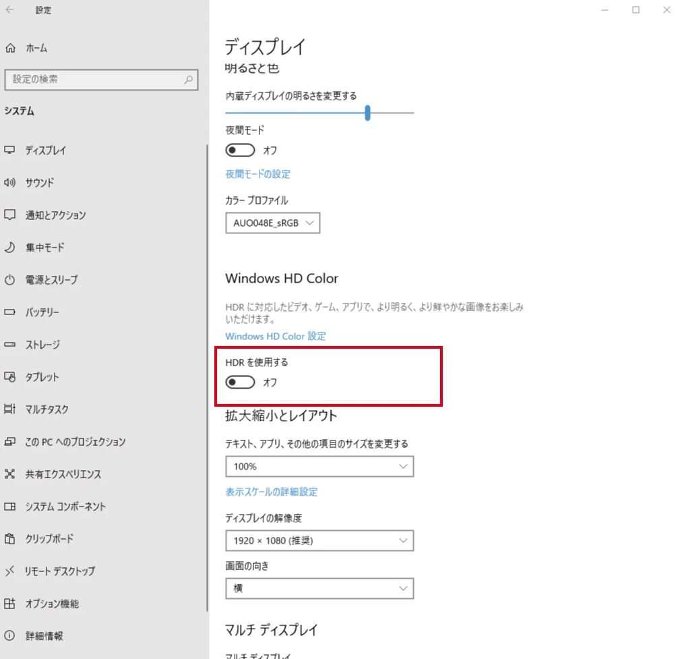Click the sidebar vertical scrollbar
The width and height of the screenshot is (678, 659).
tap(207, 378)
